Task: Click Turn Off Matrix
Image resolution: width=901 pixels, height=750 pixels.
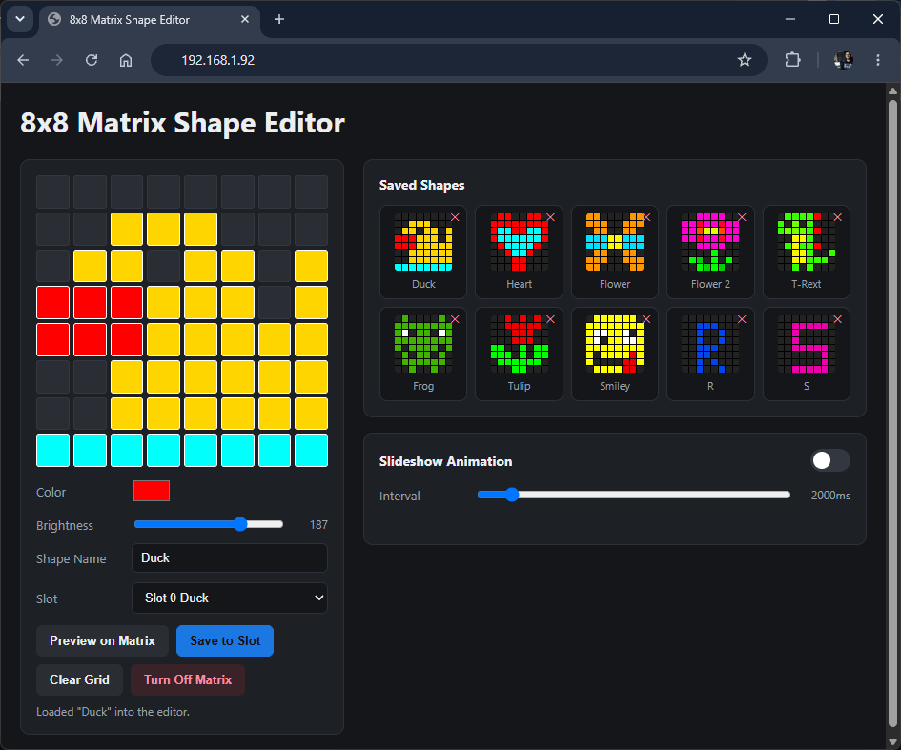Action: coord(187,679)
